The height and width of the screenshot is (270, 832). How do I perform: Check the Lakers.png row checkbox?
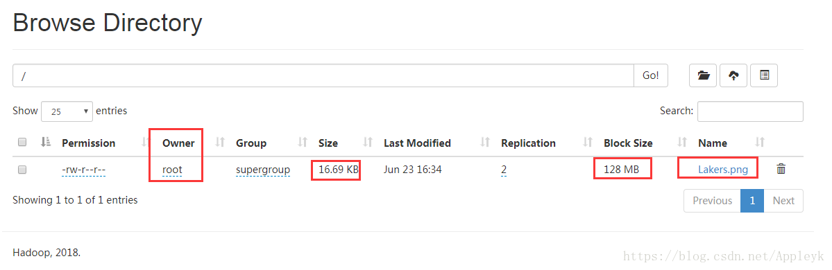22,170
